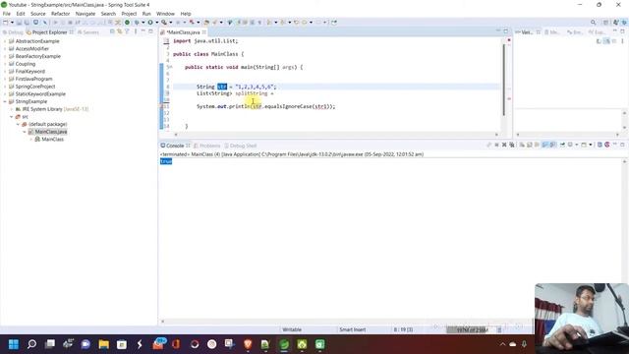Open the Window menu
The height and width of the screenshot is (354, 629).
[x=165, y=14]
